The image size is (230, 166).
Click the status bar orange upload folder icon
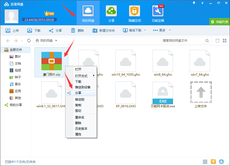pyautogui.click(x=213, y=162)
